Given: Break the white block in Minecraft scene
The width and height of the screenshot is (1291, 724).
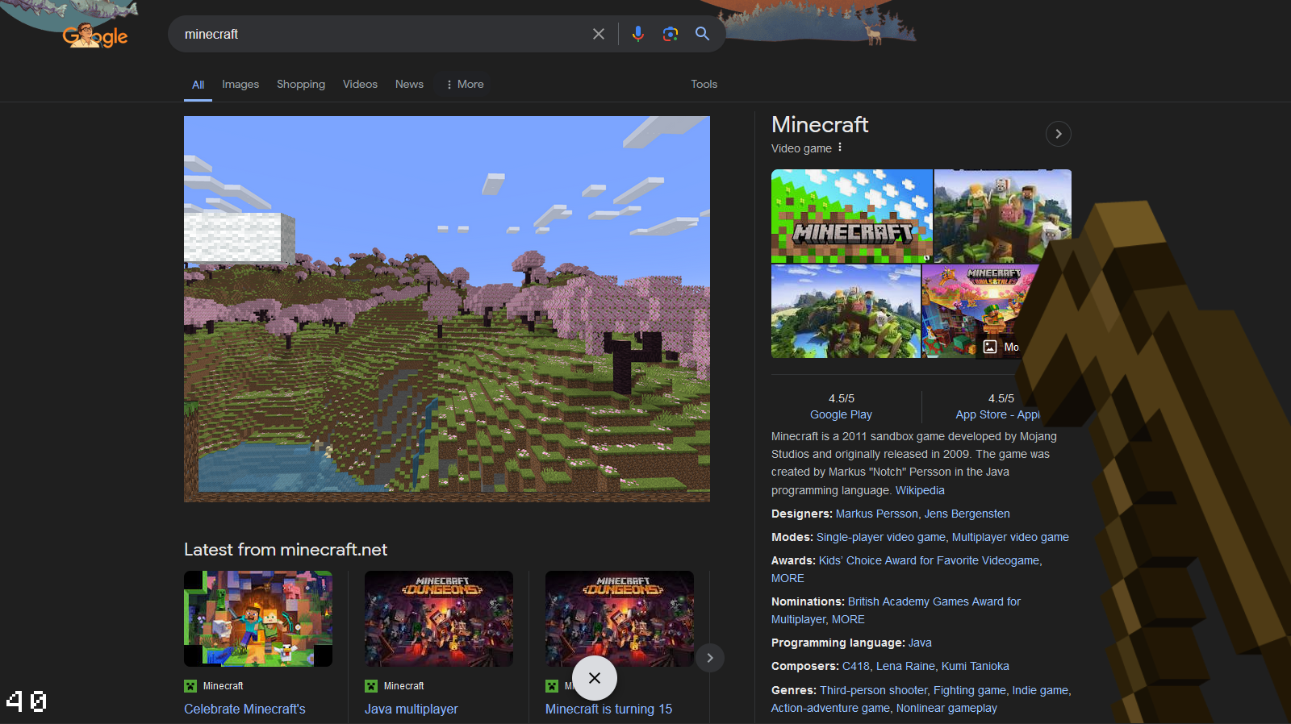Looking at the screenshot, I should tap(236, 237).
